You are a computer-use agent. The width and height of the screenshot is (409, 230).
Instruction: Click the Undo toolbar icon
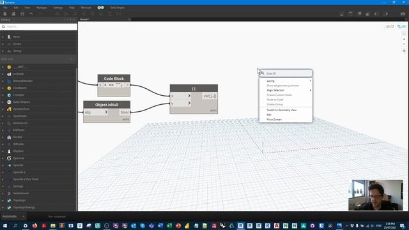coord(31,13)
